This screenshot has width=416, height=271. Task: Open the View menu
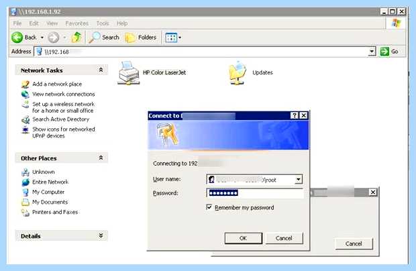pyautogui.click(x=52, y=23)
